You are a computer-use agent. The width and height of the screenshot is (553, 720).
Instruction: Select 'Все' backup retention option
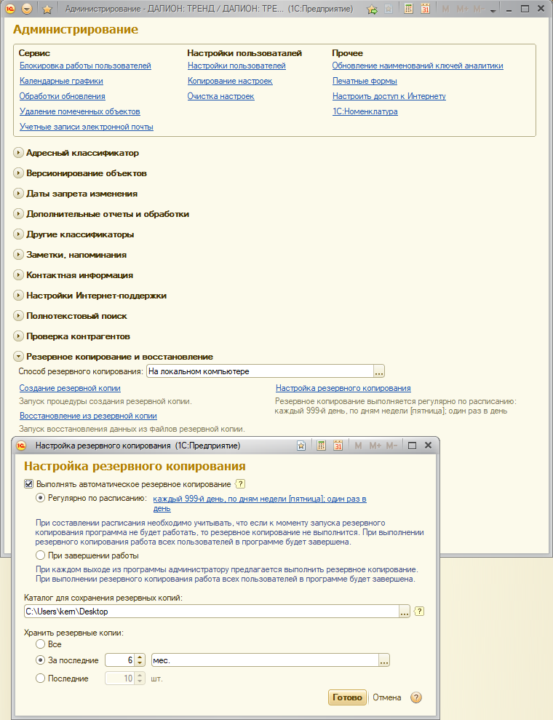41,644
